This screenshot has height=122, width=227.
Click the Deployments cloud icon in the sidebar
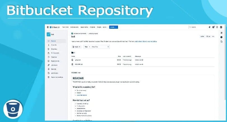point(49,61)
